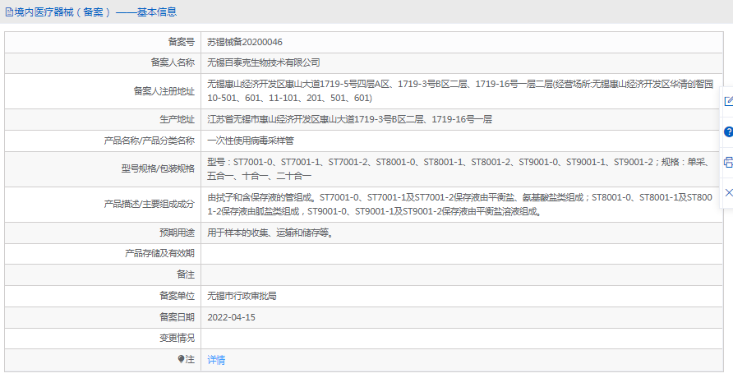Click company name 无锡百泰克生物技术有限公司
This screenshot has height=378, width=733.
click(x=263, y=62)
